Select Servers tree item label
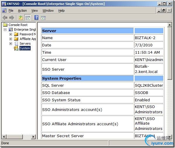Viewport: 175px width, 148px height. point(25,43)
